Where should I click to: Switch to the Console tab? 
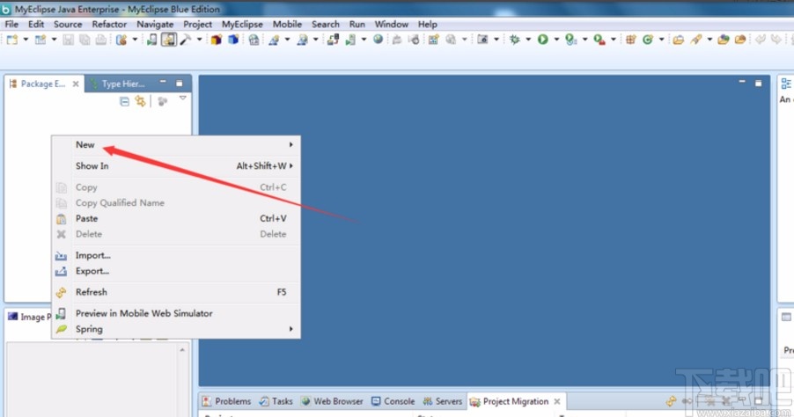[x=393, y=401]
